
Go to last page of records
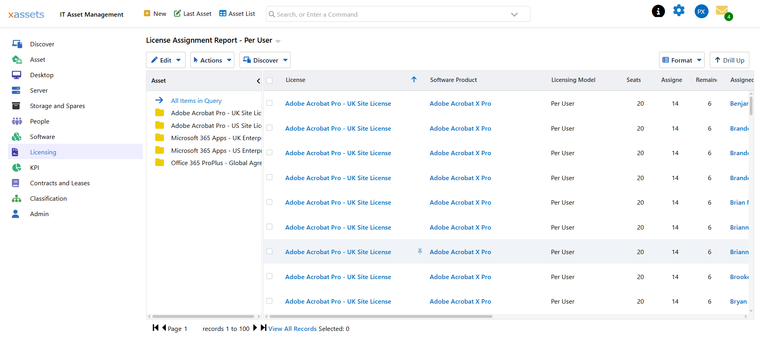tap(263, 328)
